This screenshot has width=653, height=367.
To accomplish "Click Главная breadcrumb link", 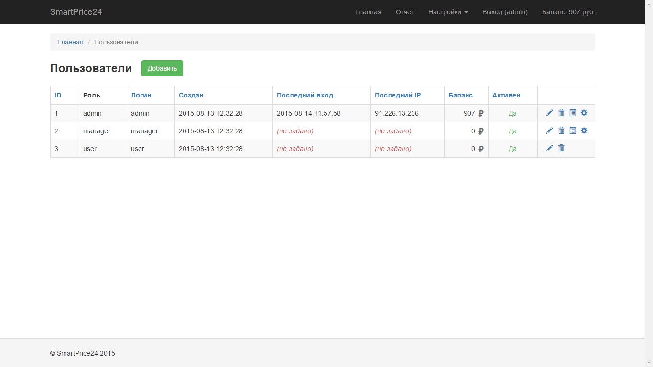I will (70, 42).
